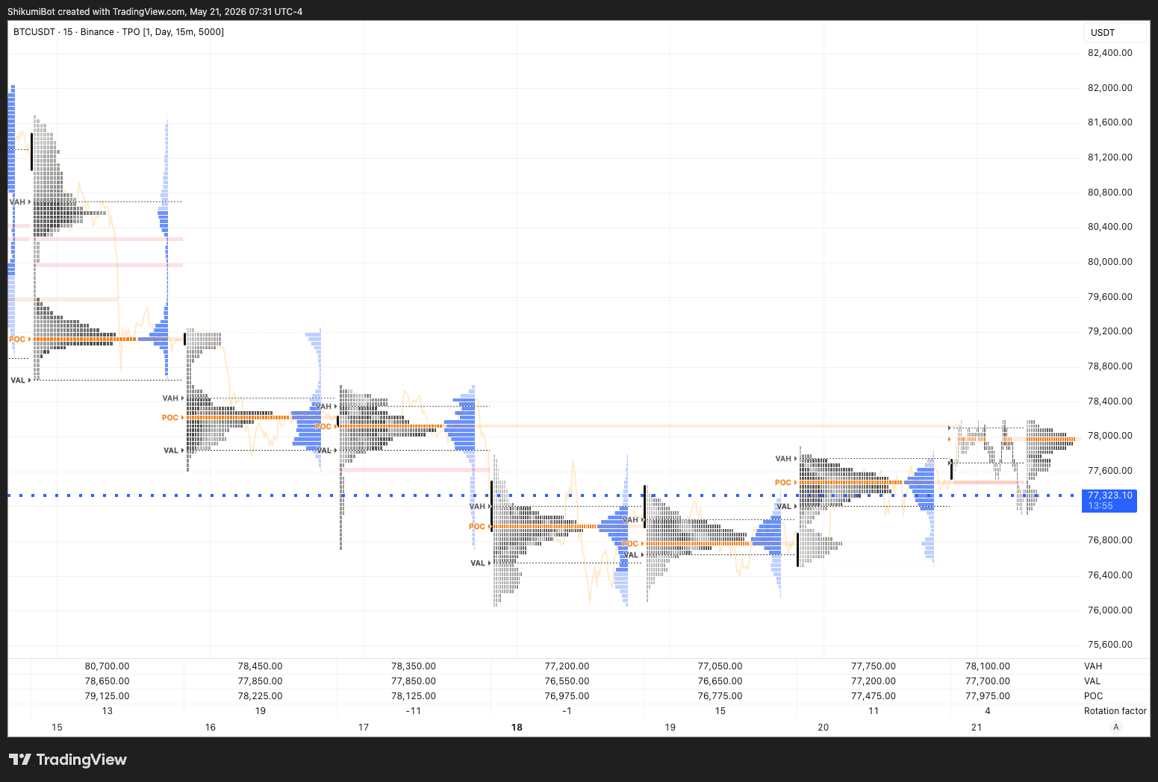Open the USDT currency selector
The height and width of the screenshot is (782, 1158).
coord(1115,33)
